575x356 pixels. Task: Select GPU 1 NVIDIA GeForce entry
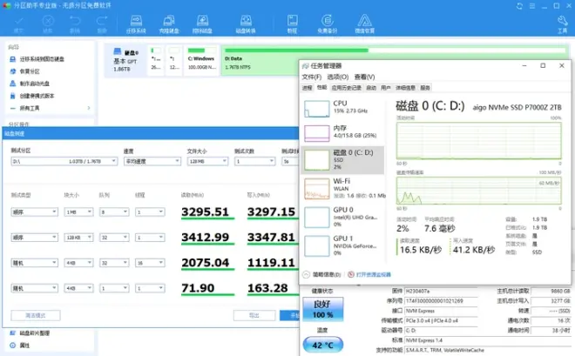pyautogui.click(x=345, y=242)
